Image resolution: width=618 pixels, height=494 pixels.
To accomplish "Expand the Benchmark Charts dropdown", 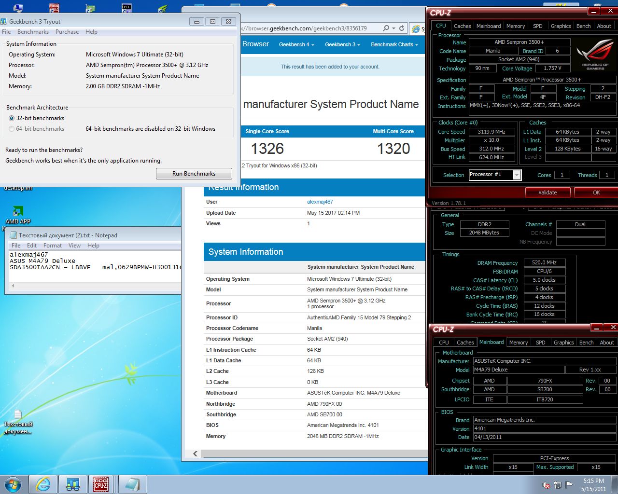I will pyautogui.click(x=394, y=44).
